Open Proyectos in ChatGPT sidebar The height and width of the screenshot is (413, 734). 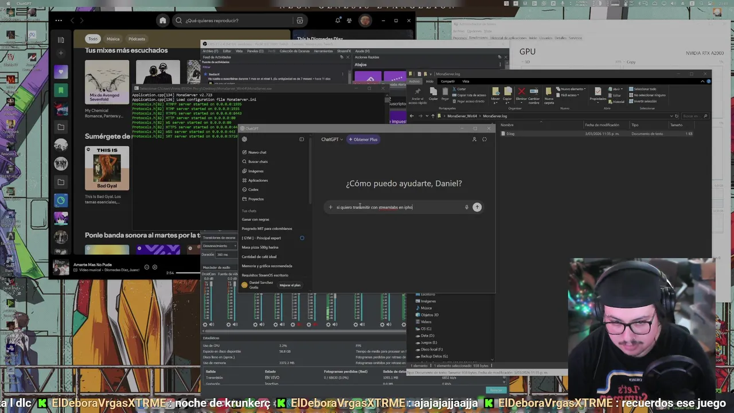click(x=253, y=199)
